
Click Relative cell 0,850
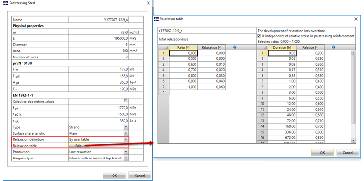310,137
